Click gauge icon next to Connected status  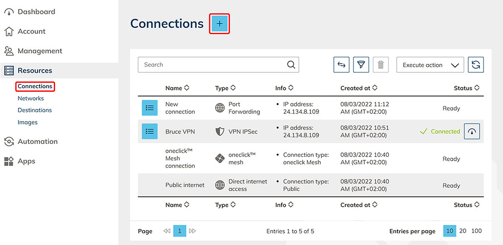[x=472, y=131]
